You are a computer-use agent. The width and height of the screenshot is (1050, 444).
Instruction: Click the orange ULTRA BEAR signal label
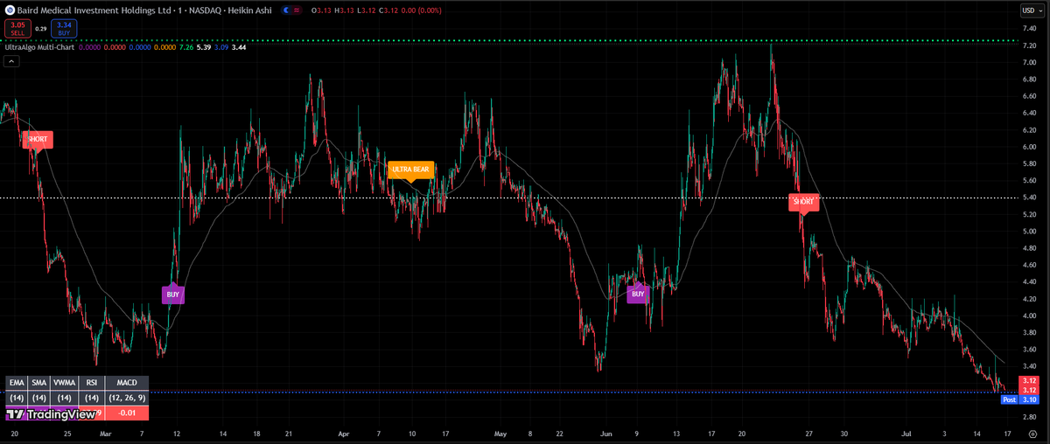410,170
